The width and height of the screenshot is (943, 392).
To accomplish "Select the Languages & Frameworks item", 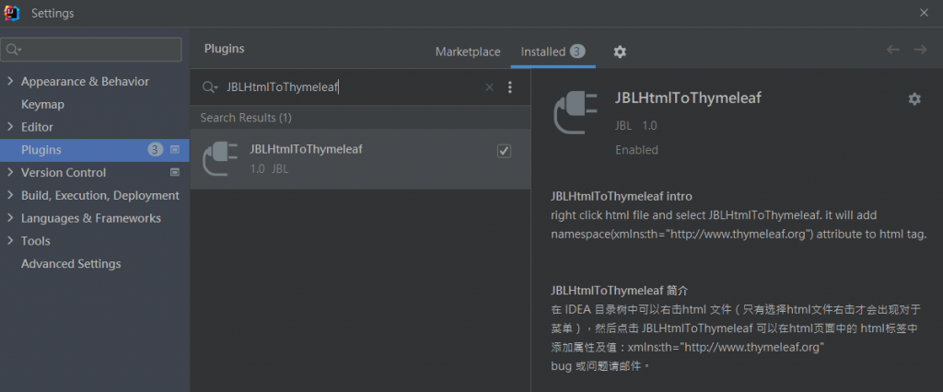I will [x=91, y=218].
